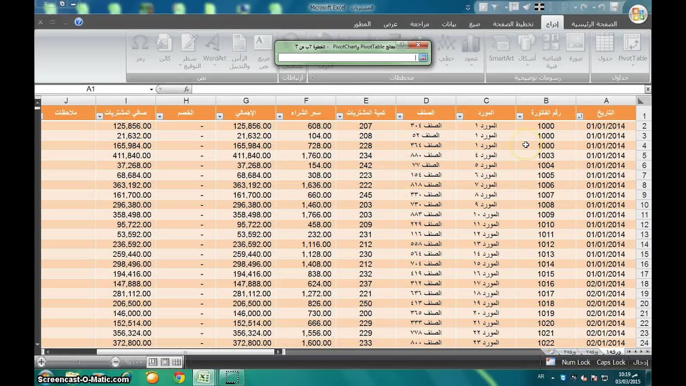Select Page Break Preview button in status bar
Viewport: 686px width, 386px height.
tap(153, 362)
